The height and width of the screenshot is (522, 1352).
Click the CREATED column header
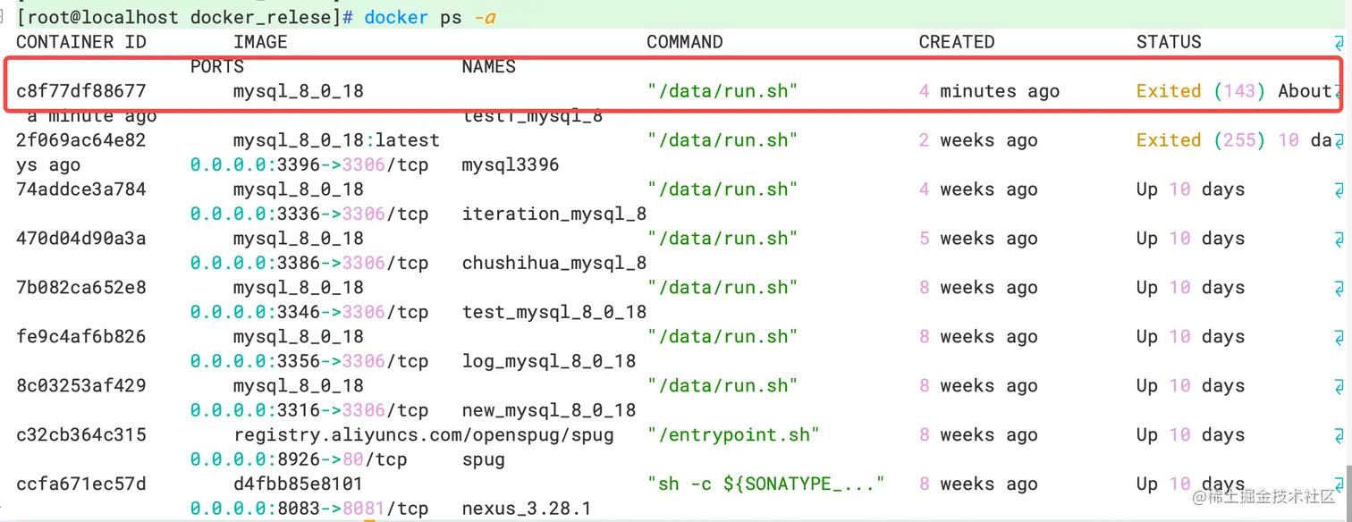pyautogui.click(x=957, y=42)
